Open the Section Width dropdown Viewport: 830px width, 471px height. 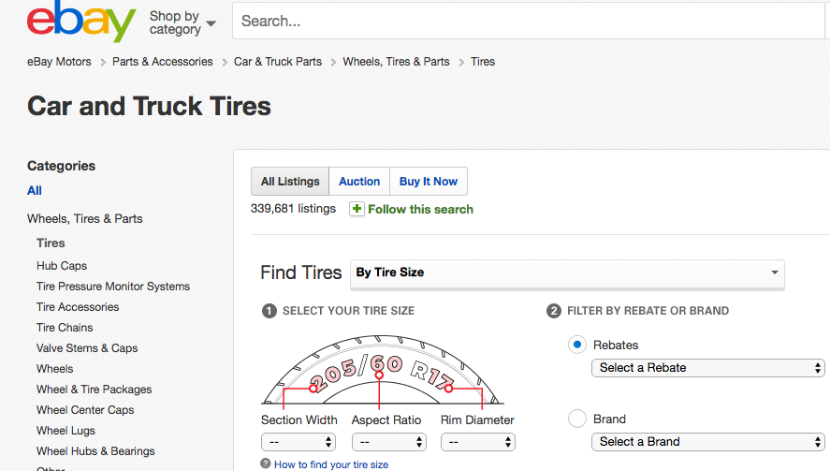coord(299,441)
